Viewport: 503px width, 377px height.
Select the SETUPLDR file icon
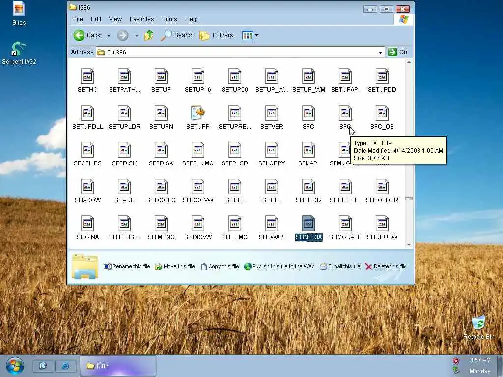tap(124, 113)
